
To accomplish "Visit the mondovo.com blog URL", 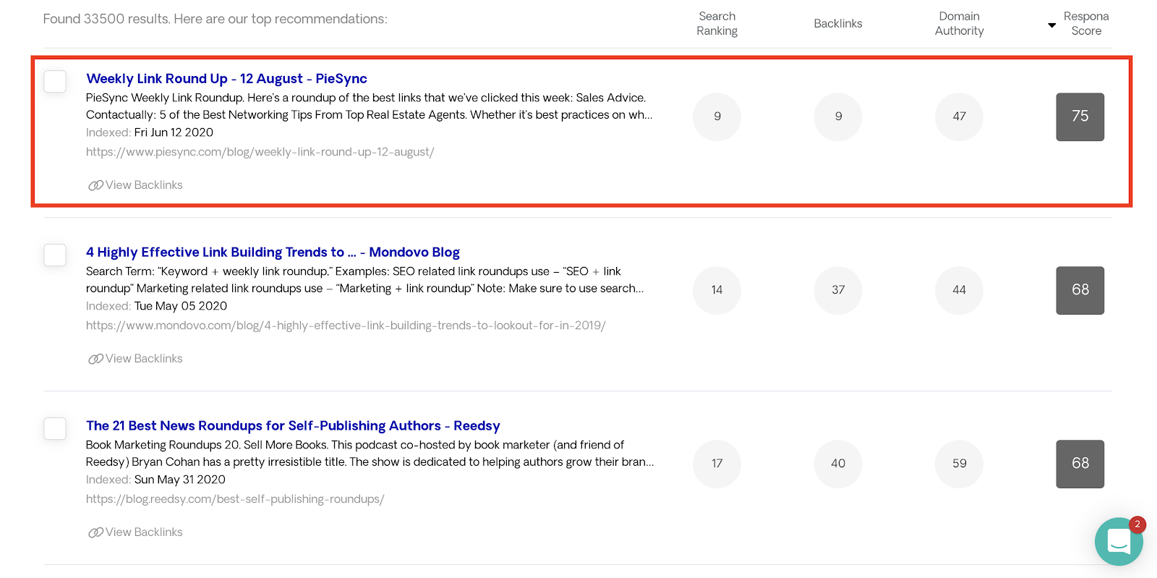I will pos(346,326).
